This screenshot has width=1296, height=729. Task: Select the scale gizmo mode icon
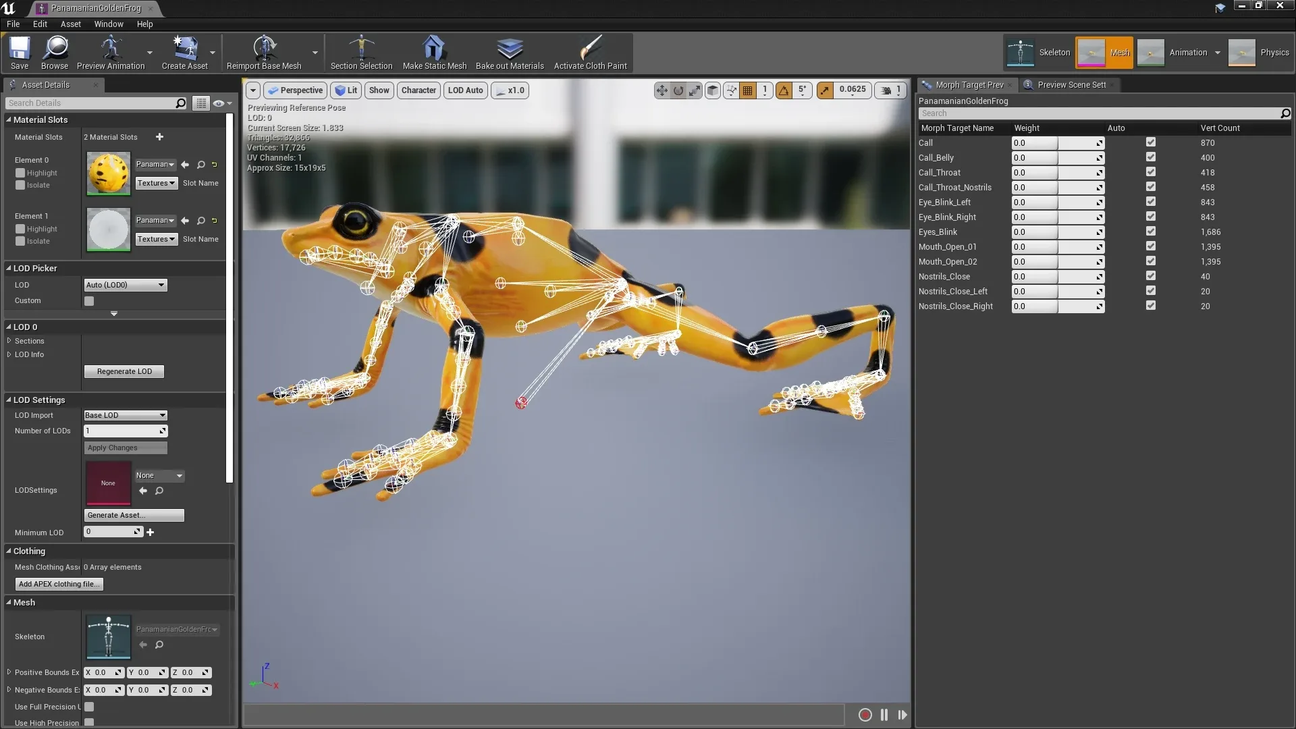695,90
